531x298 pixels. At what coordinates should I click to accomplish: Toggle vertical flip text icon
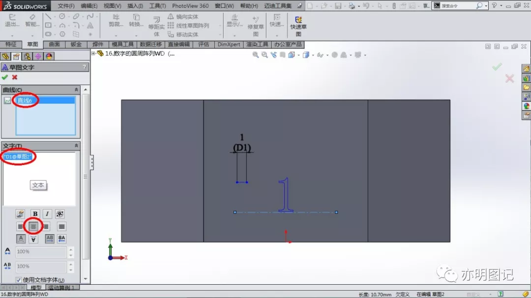21,239
